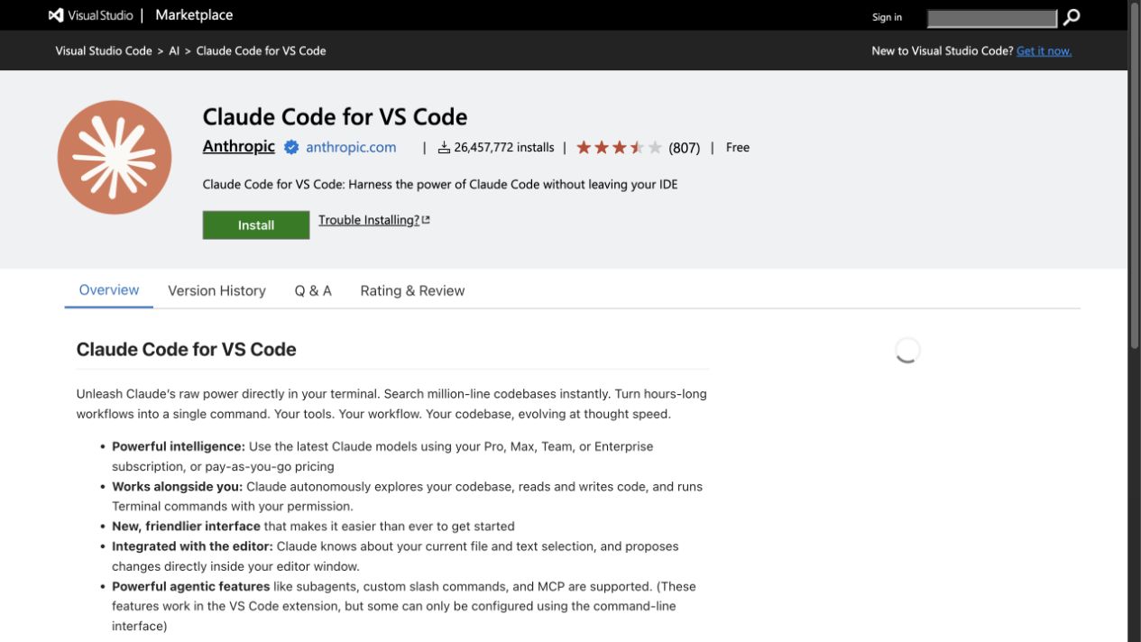1141x642 pixels.
Task: Focus the Marketplace search input field
Action: (x=991, y=18)
